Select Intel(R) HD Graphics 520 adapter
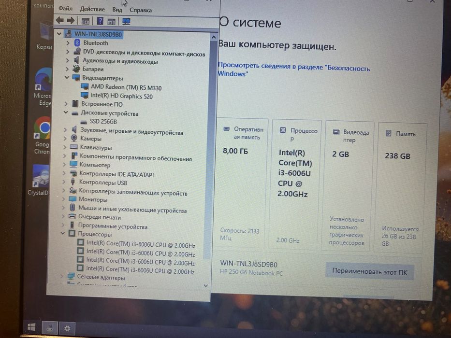Screen dimensions: 451x338 coord(121,96)
